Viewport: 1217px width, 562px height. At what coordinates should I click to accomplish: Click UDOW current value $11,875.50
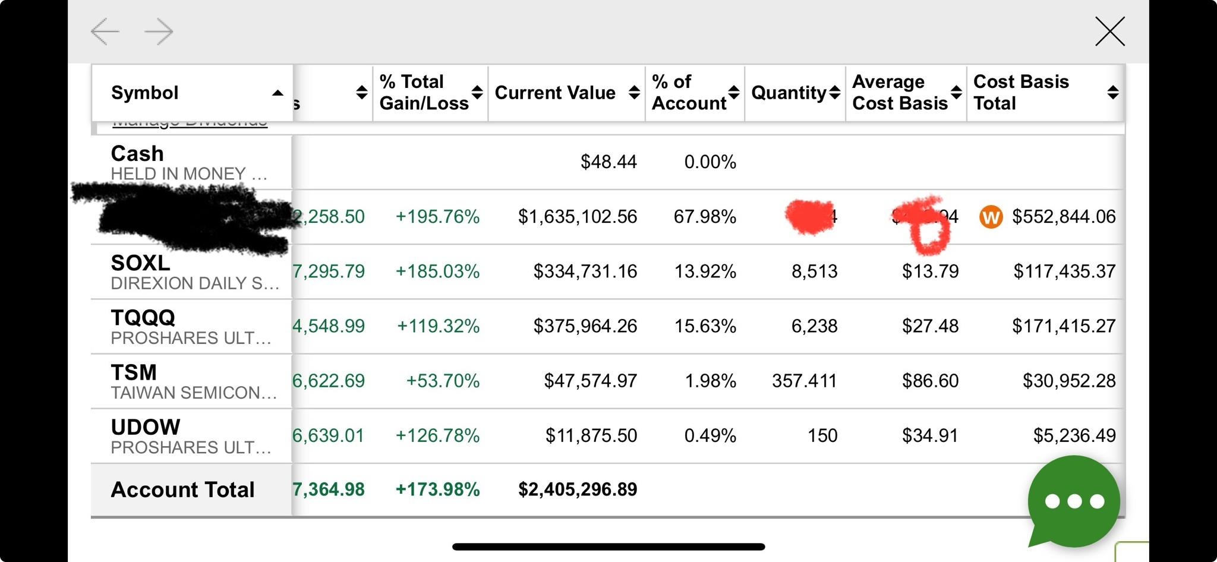591,435
